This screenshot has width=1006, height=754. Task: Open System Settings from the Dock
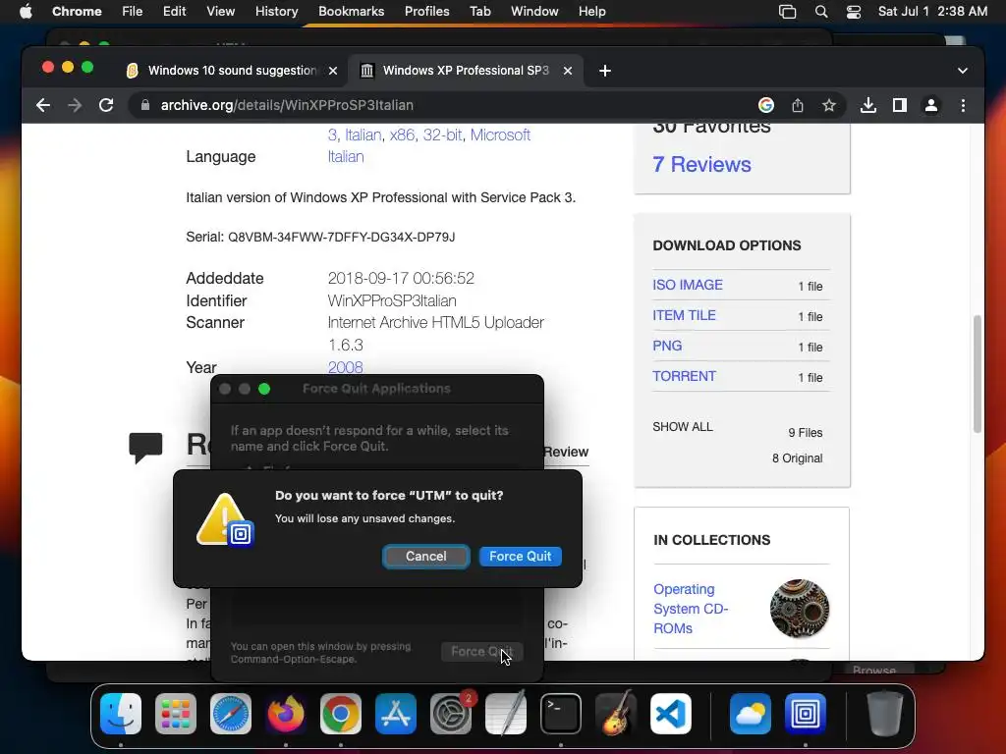[x=450, y=714]
